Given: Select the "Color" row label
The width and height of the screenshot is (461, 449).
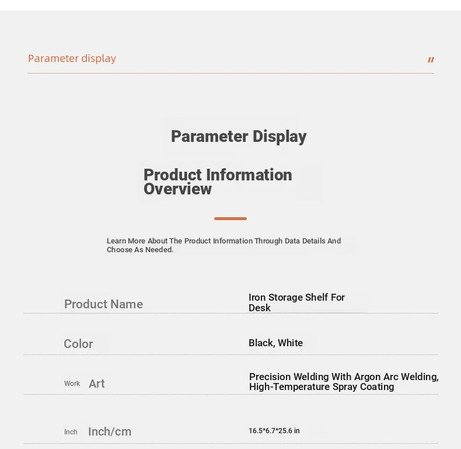Looking at the screenshot, I should [78, 344].
